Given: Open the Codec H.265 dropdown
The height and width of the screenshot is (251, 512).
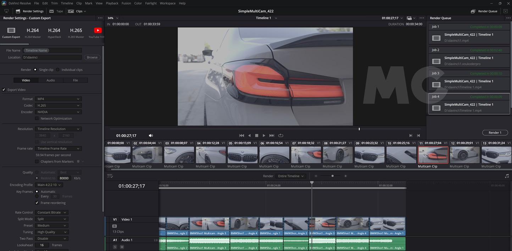Looking at the screenshot, I should click(x=58, y=105).
